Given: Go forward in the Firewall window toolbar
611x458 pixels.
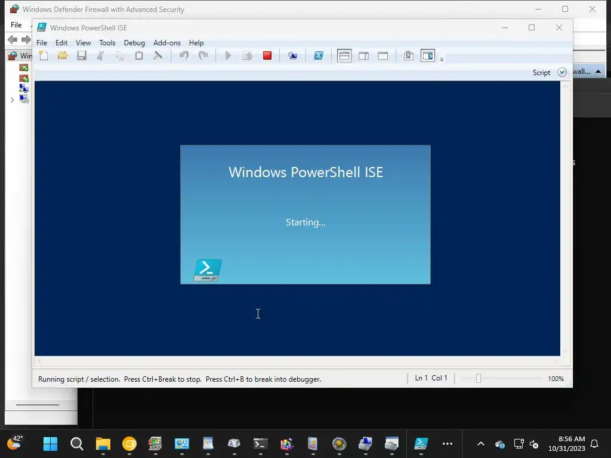Looking at the screenshot, I should 26,39.
